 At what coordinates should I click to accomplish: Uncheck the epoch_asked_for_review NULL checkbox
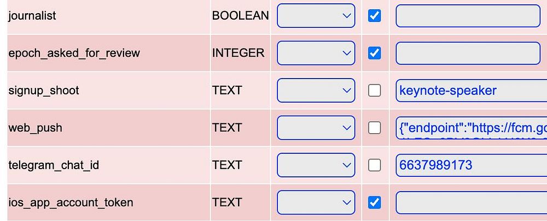tap(375, 53)
